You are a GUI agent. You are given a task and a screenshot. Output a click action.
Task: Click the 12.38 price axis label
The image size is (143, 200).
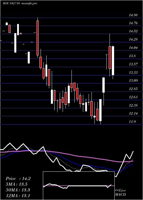pyautogui.click(x=133, y=105)
